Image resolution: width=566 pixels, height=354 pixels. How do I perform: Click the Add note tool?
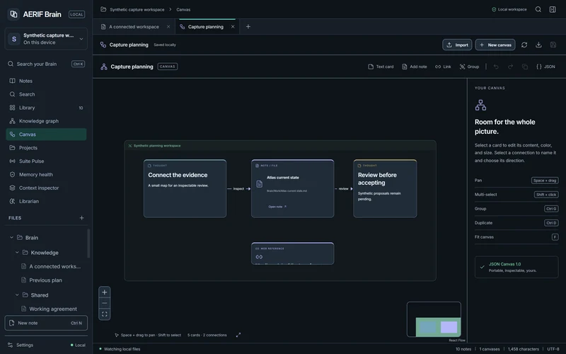pos(415,67)
